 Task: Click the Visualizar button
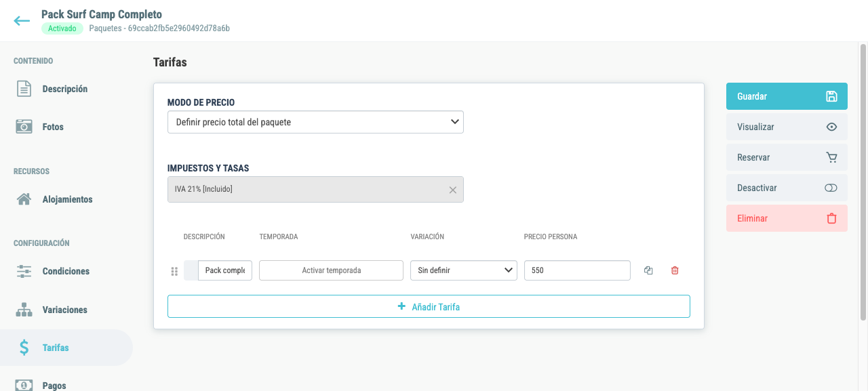coord(787,127)
